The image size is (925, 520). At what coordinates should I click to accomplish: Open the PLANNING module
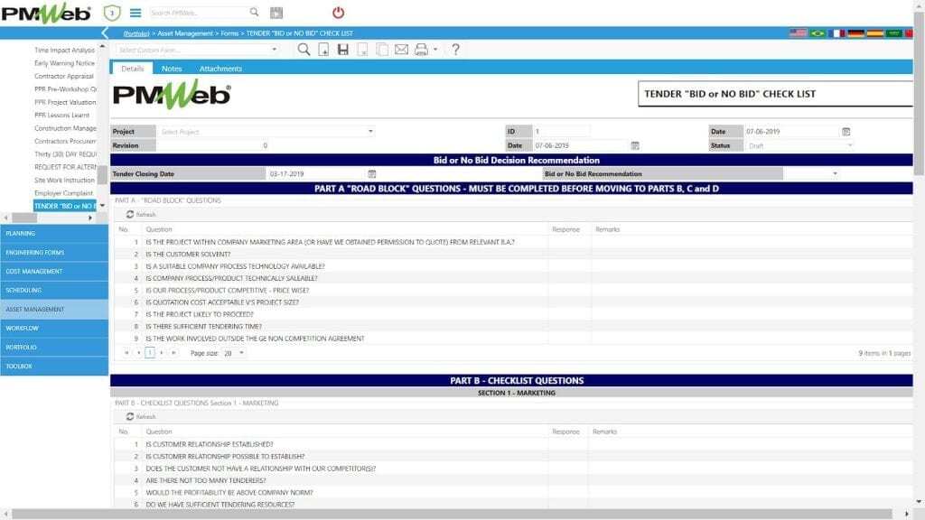[54, 234]
